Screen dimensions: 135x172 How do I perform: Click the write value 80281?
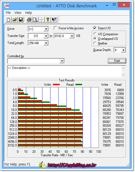pyautogui.click(x=107, y=117)
